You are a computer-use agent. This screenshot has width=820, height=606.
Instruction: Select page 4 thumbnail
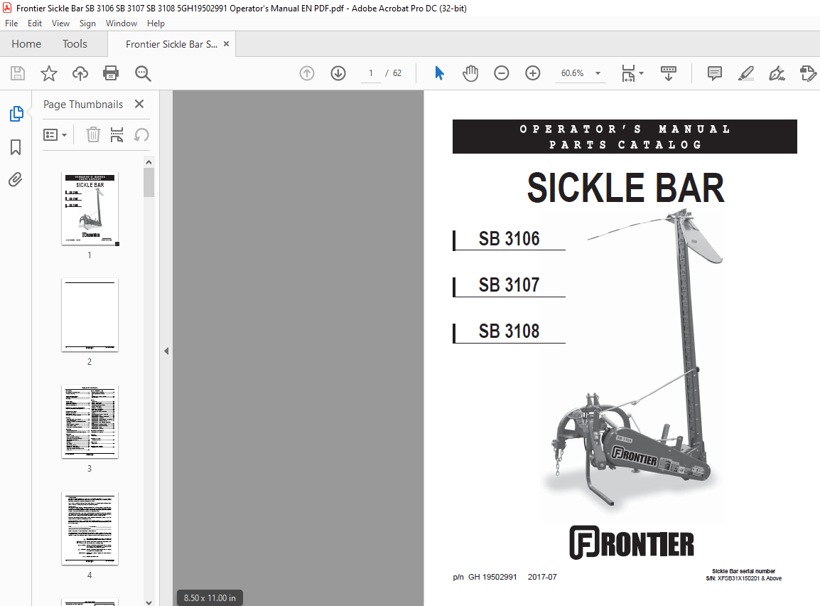(x=90, y=528)
